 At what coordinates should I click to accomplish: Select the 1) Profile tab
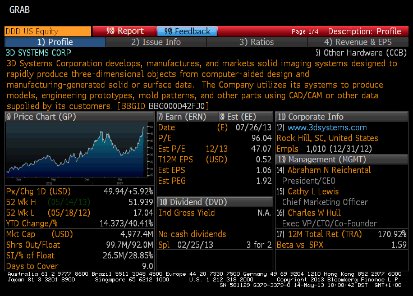coord(55,42)
